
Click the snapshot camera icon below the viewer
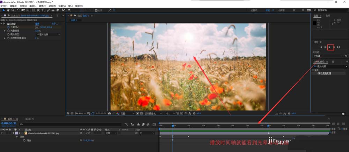110,113
